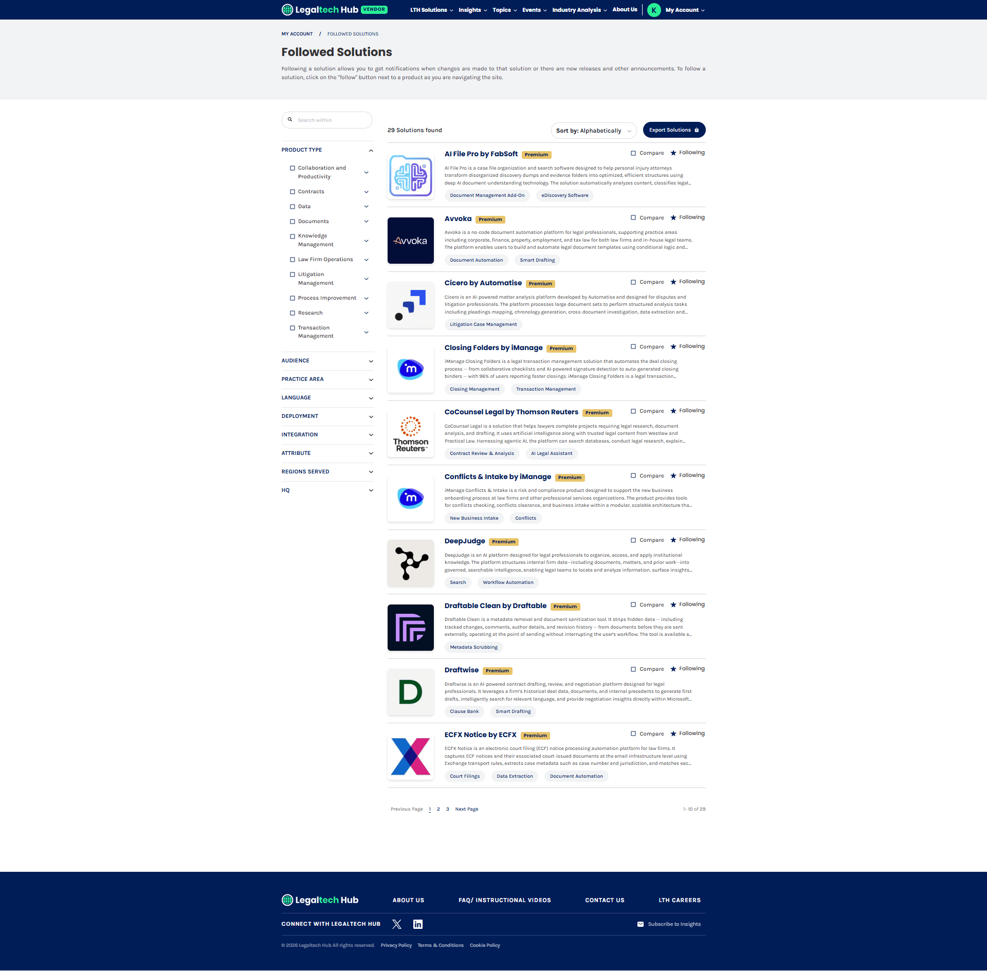Open the ECFX Notice X logo

click(411, 757)
